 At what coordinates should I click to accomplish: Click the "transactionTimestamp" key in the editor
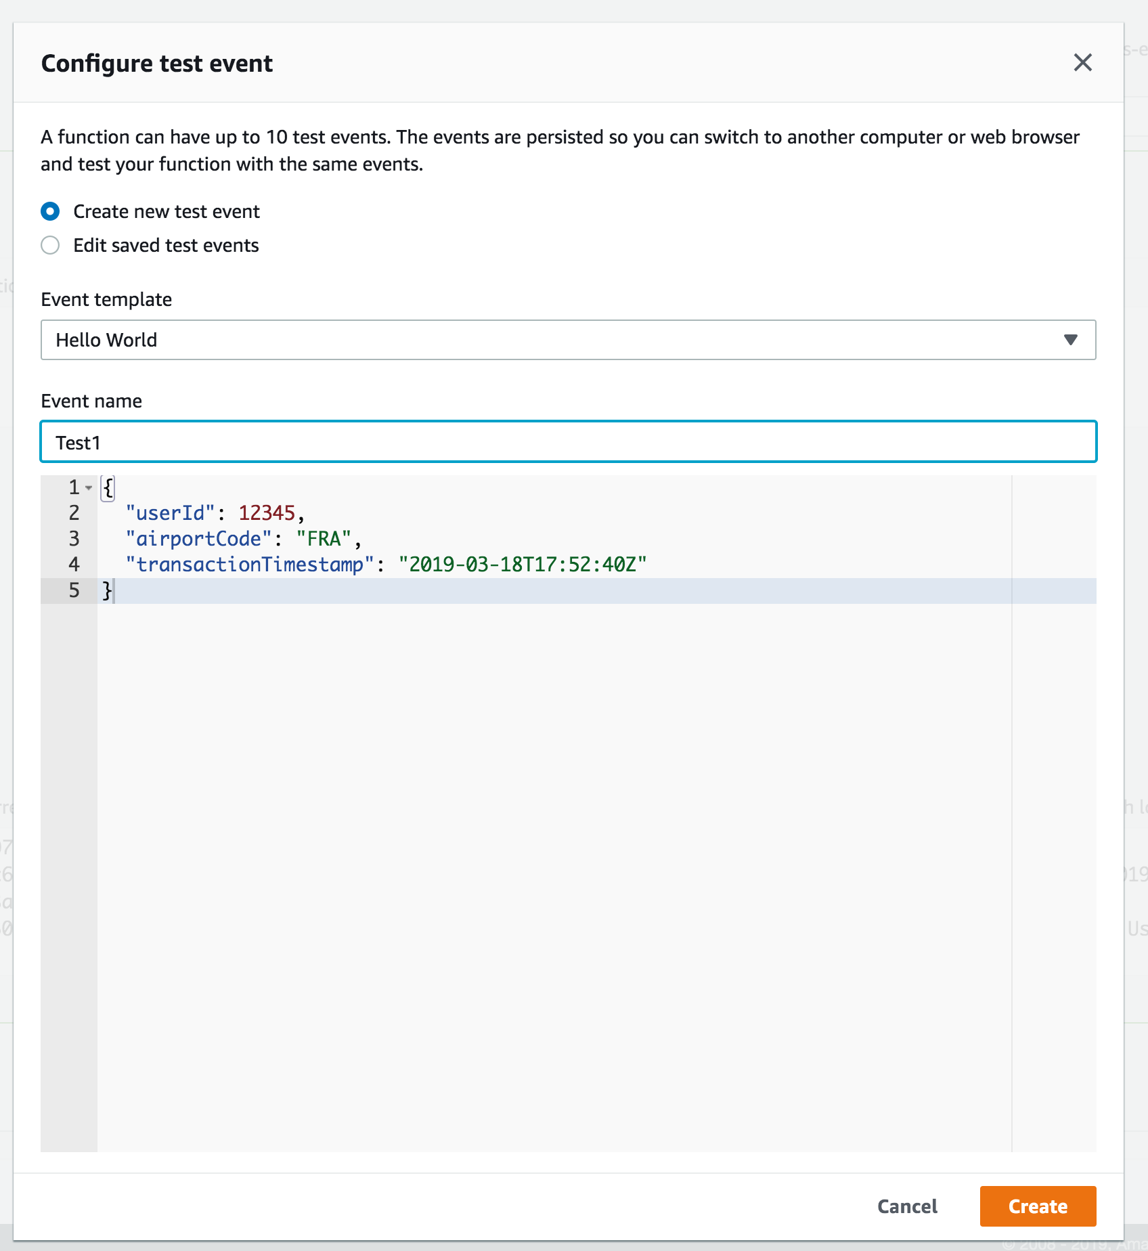click(x=250, y=565)
